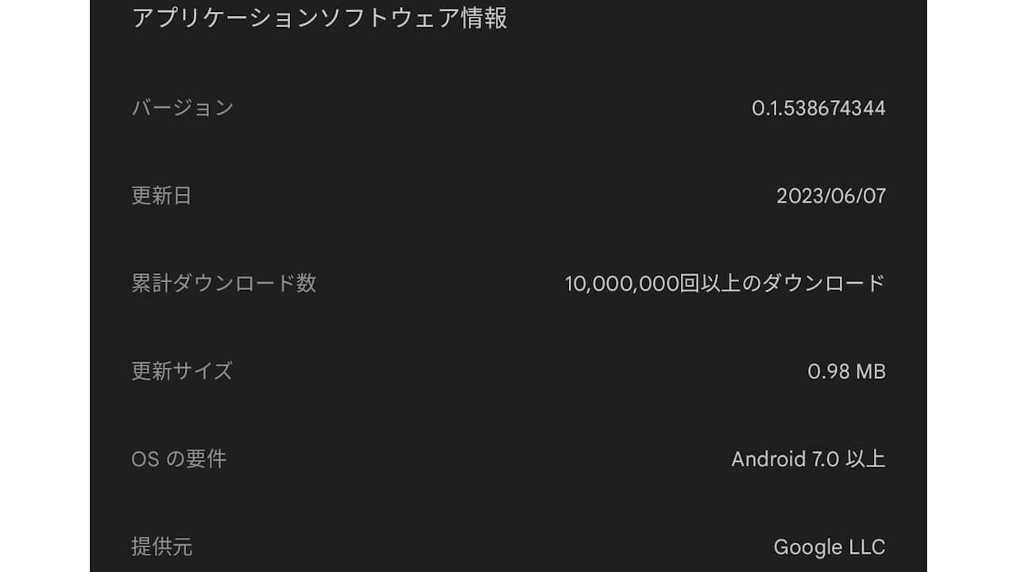This screenshot has width=1017, height=572.
Task: Click the download count row
Action: [508, 284]
